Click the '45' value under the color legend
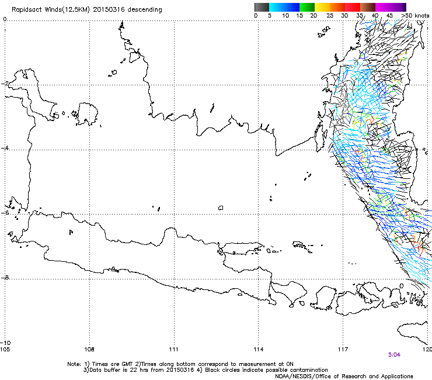This screenshot has width=432, height=380. click(x=389, y=16)
